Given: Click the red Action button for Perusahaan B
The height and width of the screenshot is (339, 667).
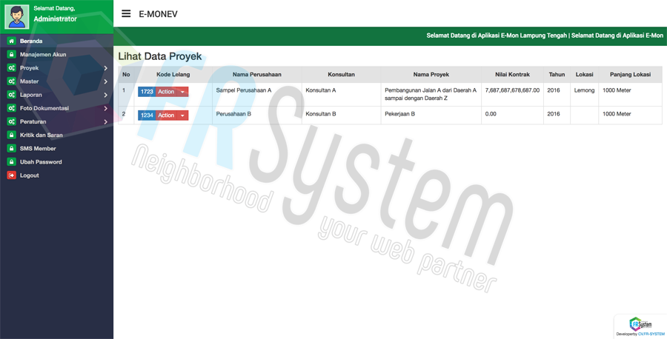Looking at the screenshot, I should coord(166,115).
